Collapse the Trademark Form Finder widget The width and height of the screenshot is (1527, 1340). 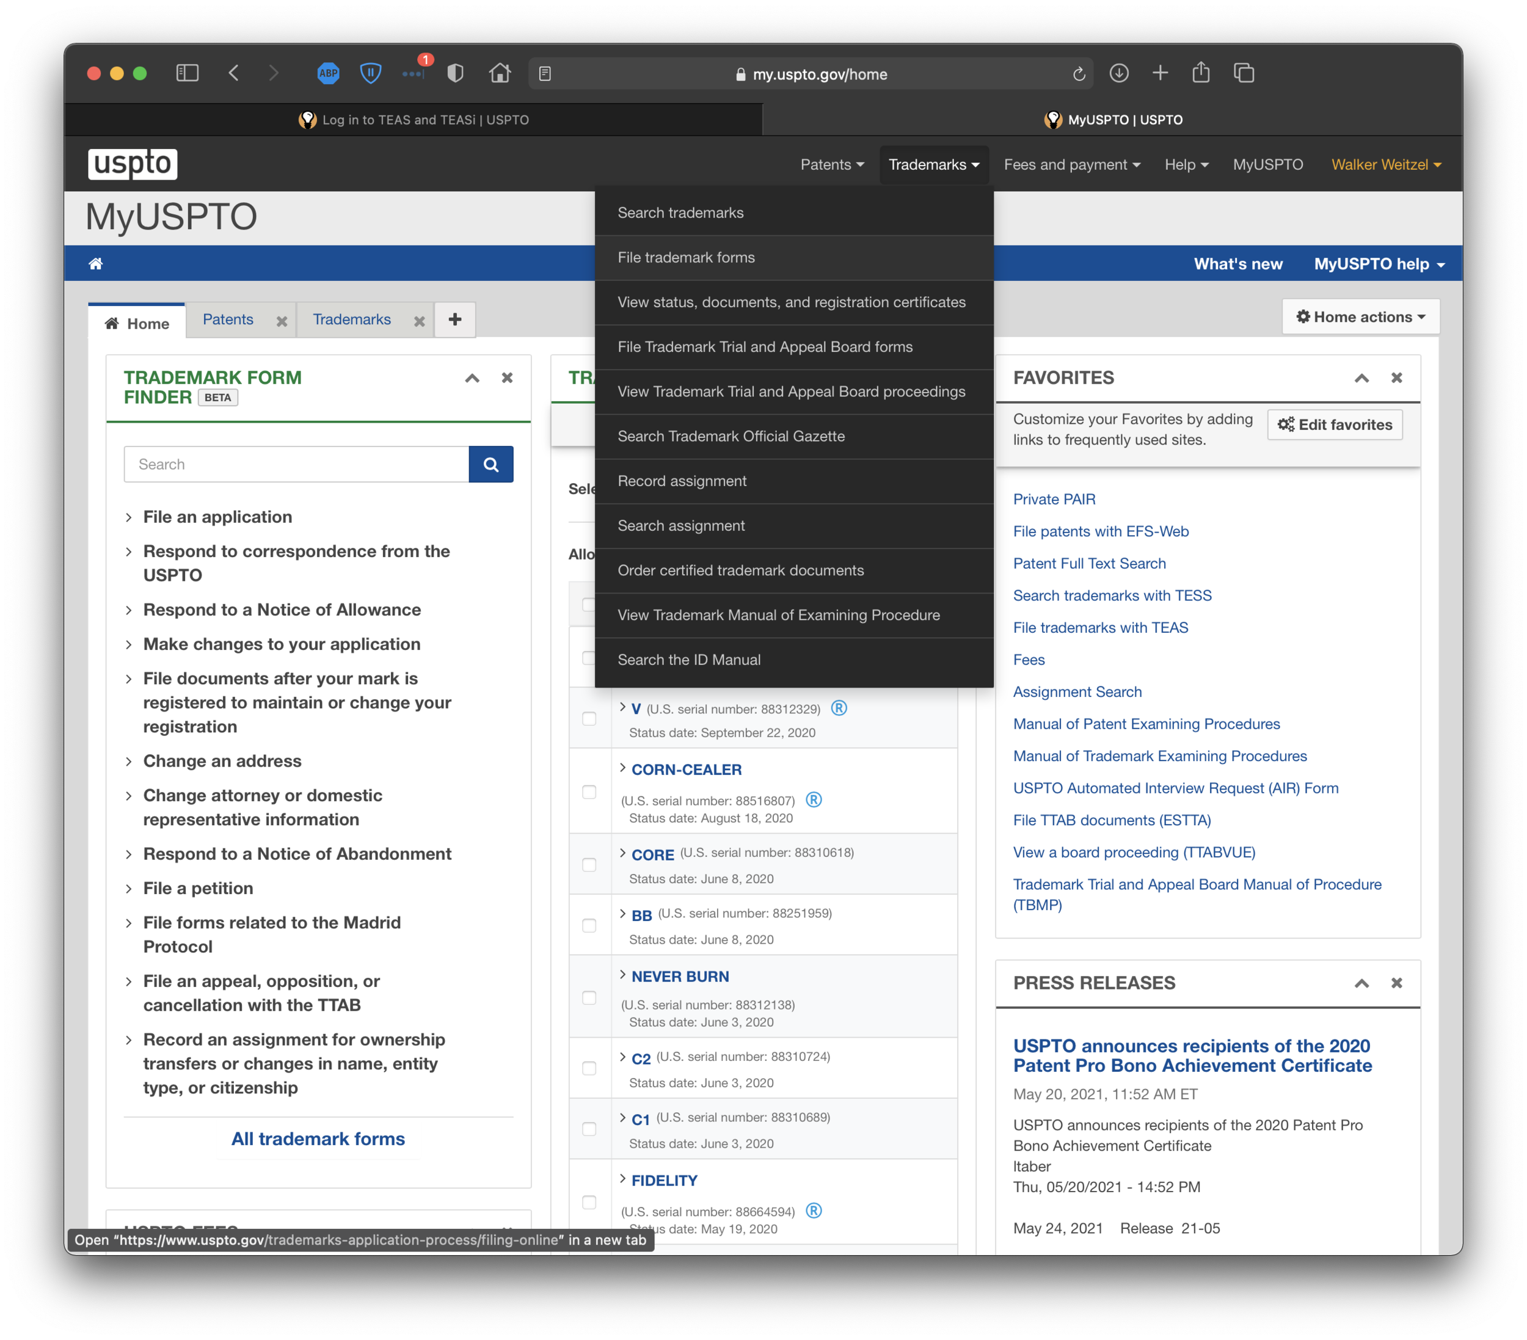point(472,378)
